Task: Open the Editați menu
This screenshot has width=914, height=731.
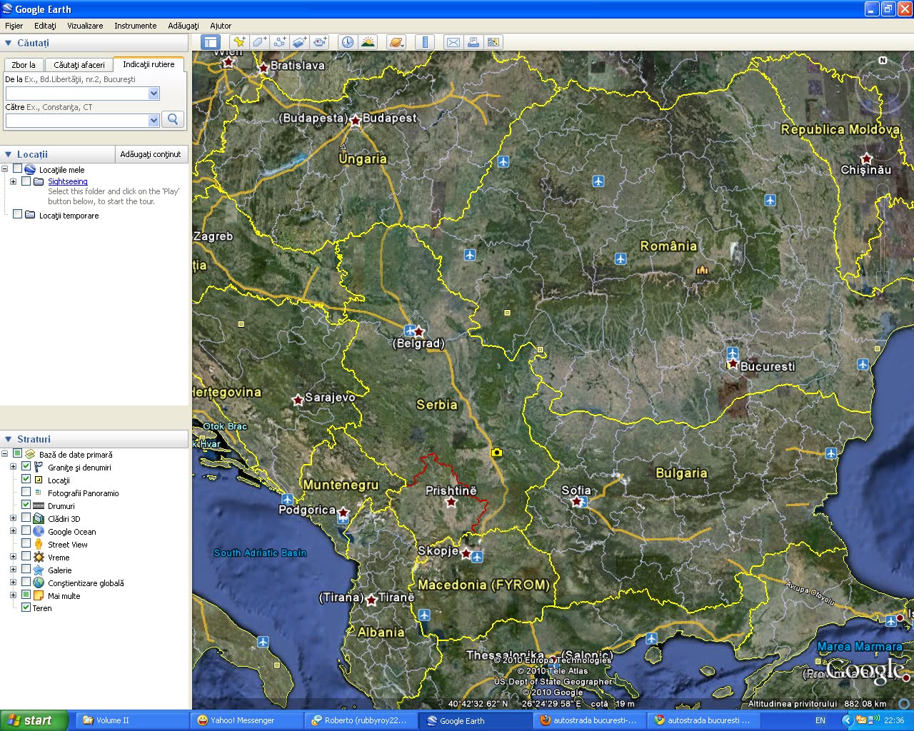Action: (45, 26)
